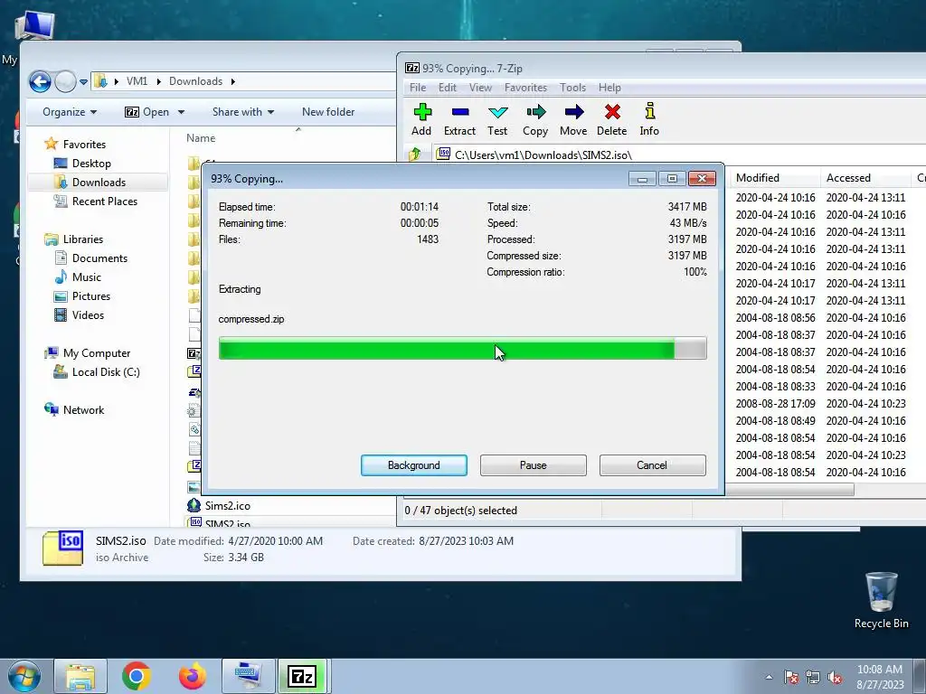Open recent locations dropdown beside nav arrows

pos(83,82)
